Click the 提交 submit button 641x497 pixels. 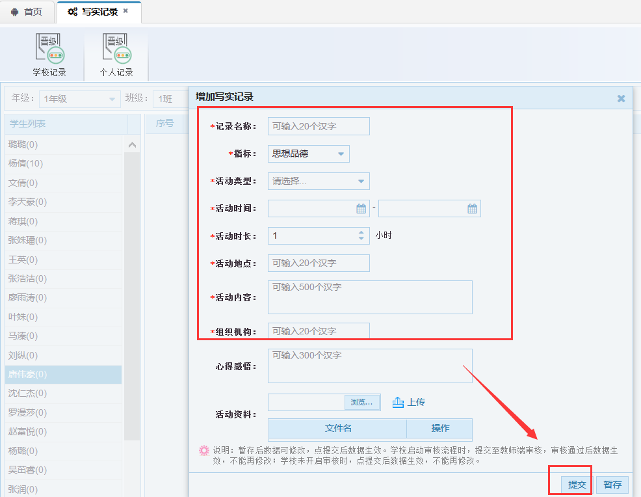577,485
